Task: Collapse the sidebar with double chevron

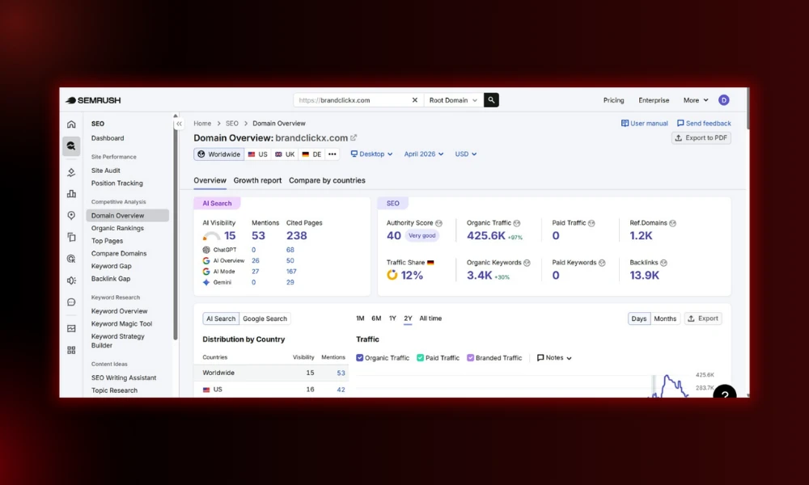Action: 179,124
